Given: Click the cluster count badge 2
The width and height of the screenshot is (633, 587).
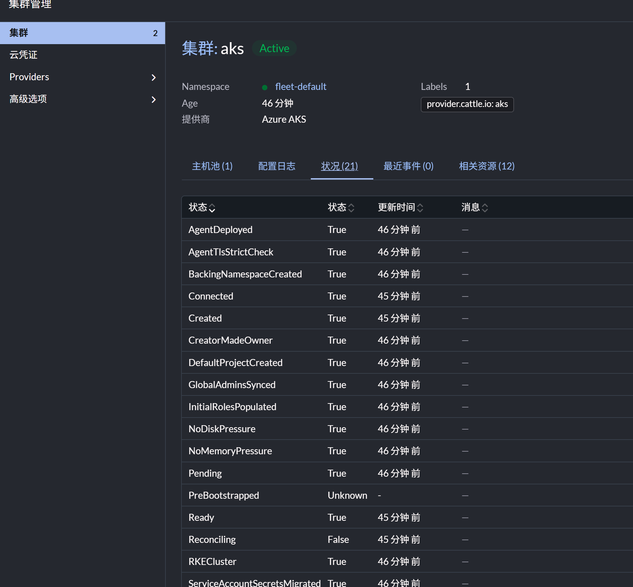Looking at the screenshot, I should [x=155, y=33].
